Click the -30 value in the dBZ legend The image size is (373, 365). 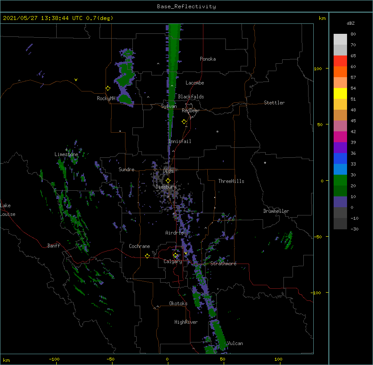[354, 229]
